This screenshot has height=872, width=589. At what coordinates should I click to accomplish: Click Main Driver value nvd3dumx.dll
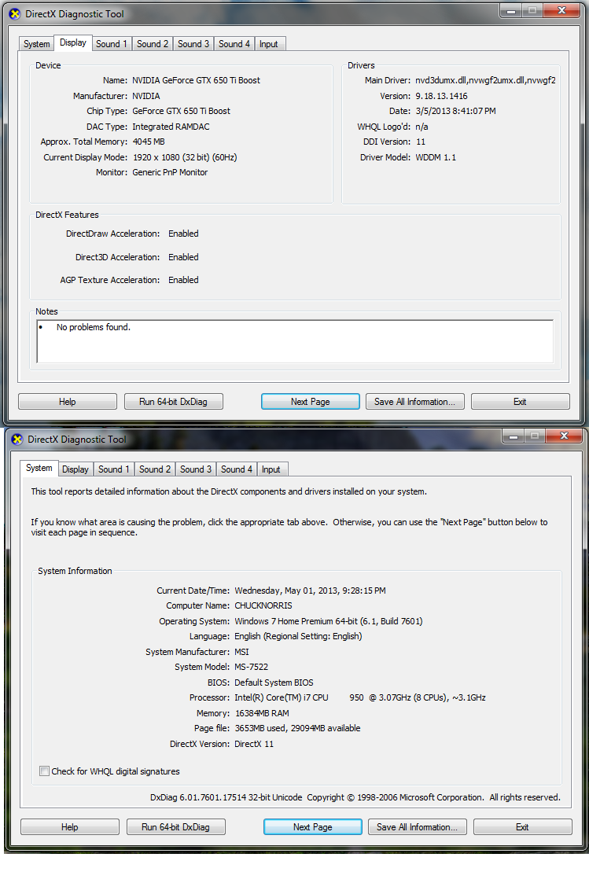485,80
